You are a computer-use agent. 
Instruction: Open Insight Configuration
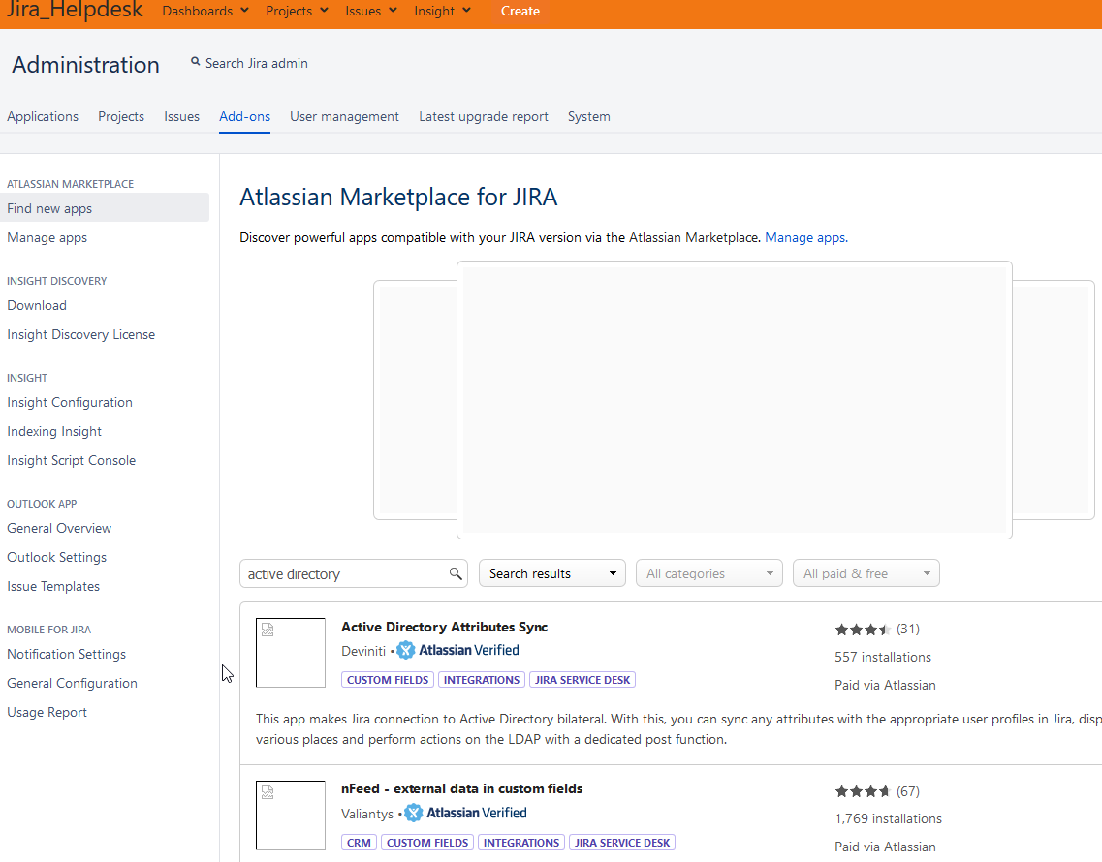pos(70,402)
